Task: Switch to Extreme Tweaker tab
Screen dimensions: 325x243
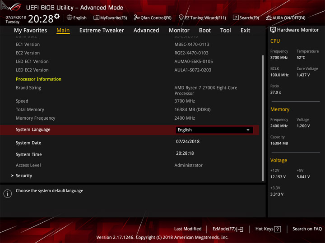Action: pyautogui.click(x=102, y=31)
